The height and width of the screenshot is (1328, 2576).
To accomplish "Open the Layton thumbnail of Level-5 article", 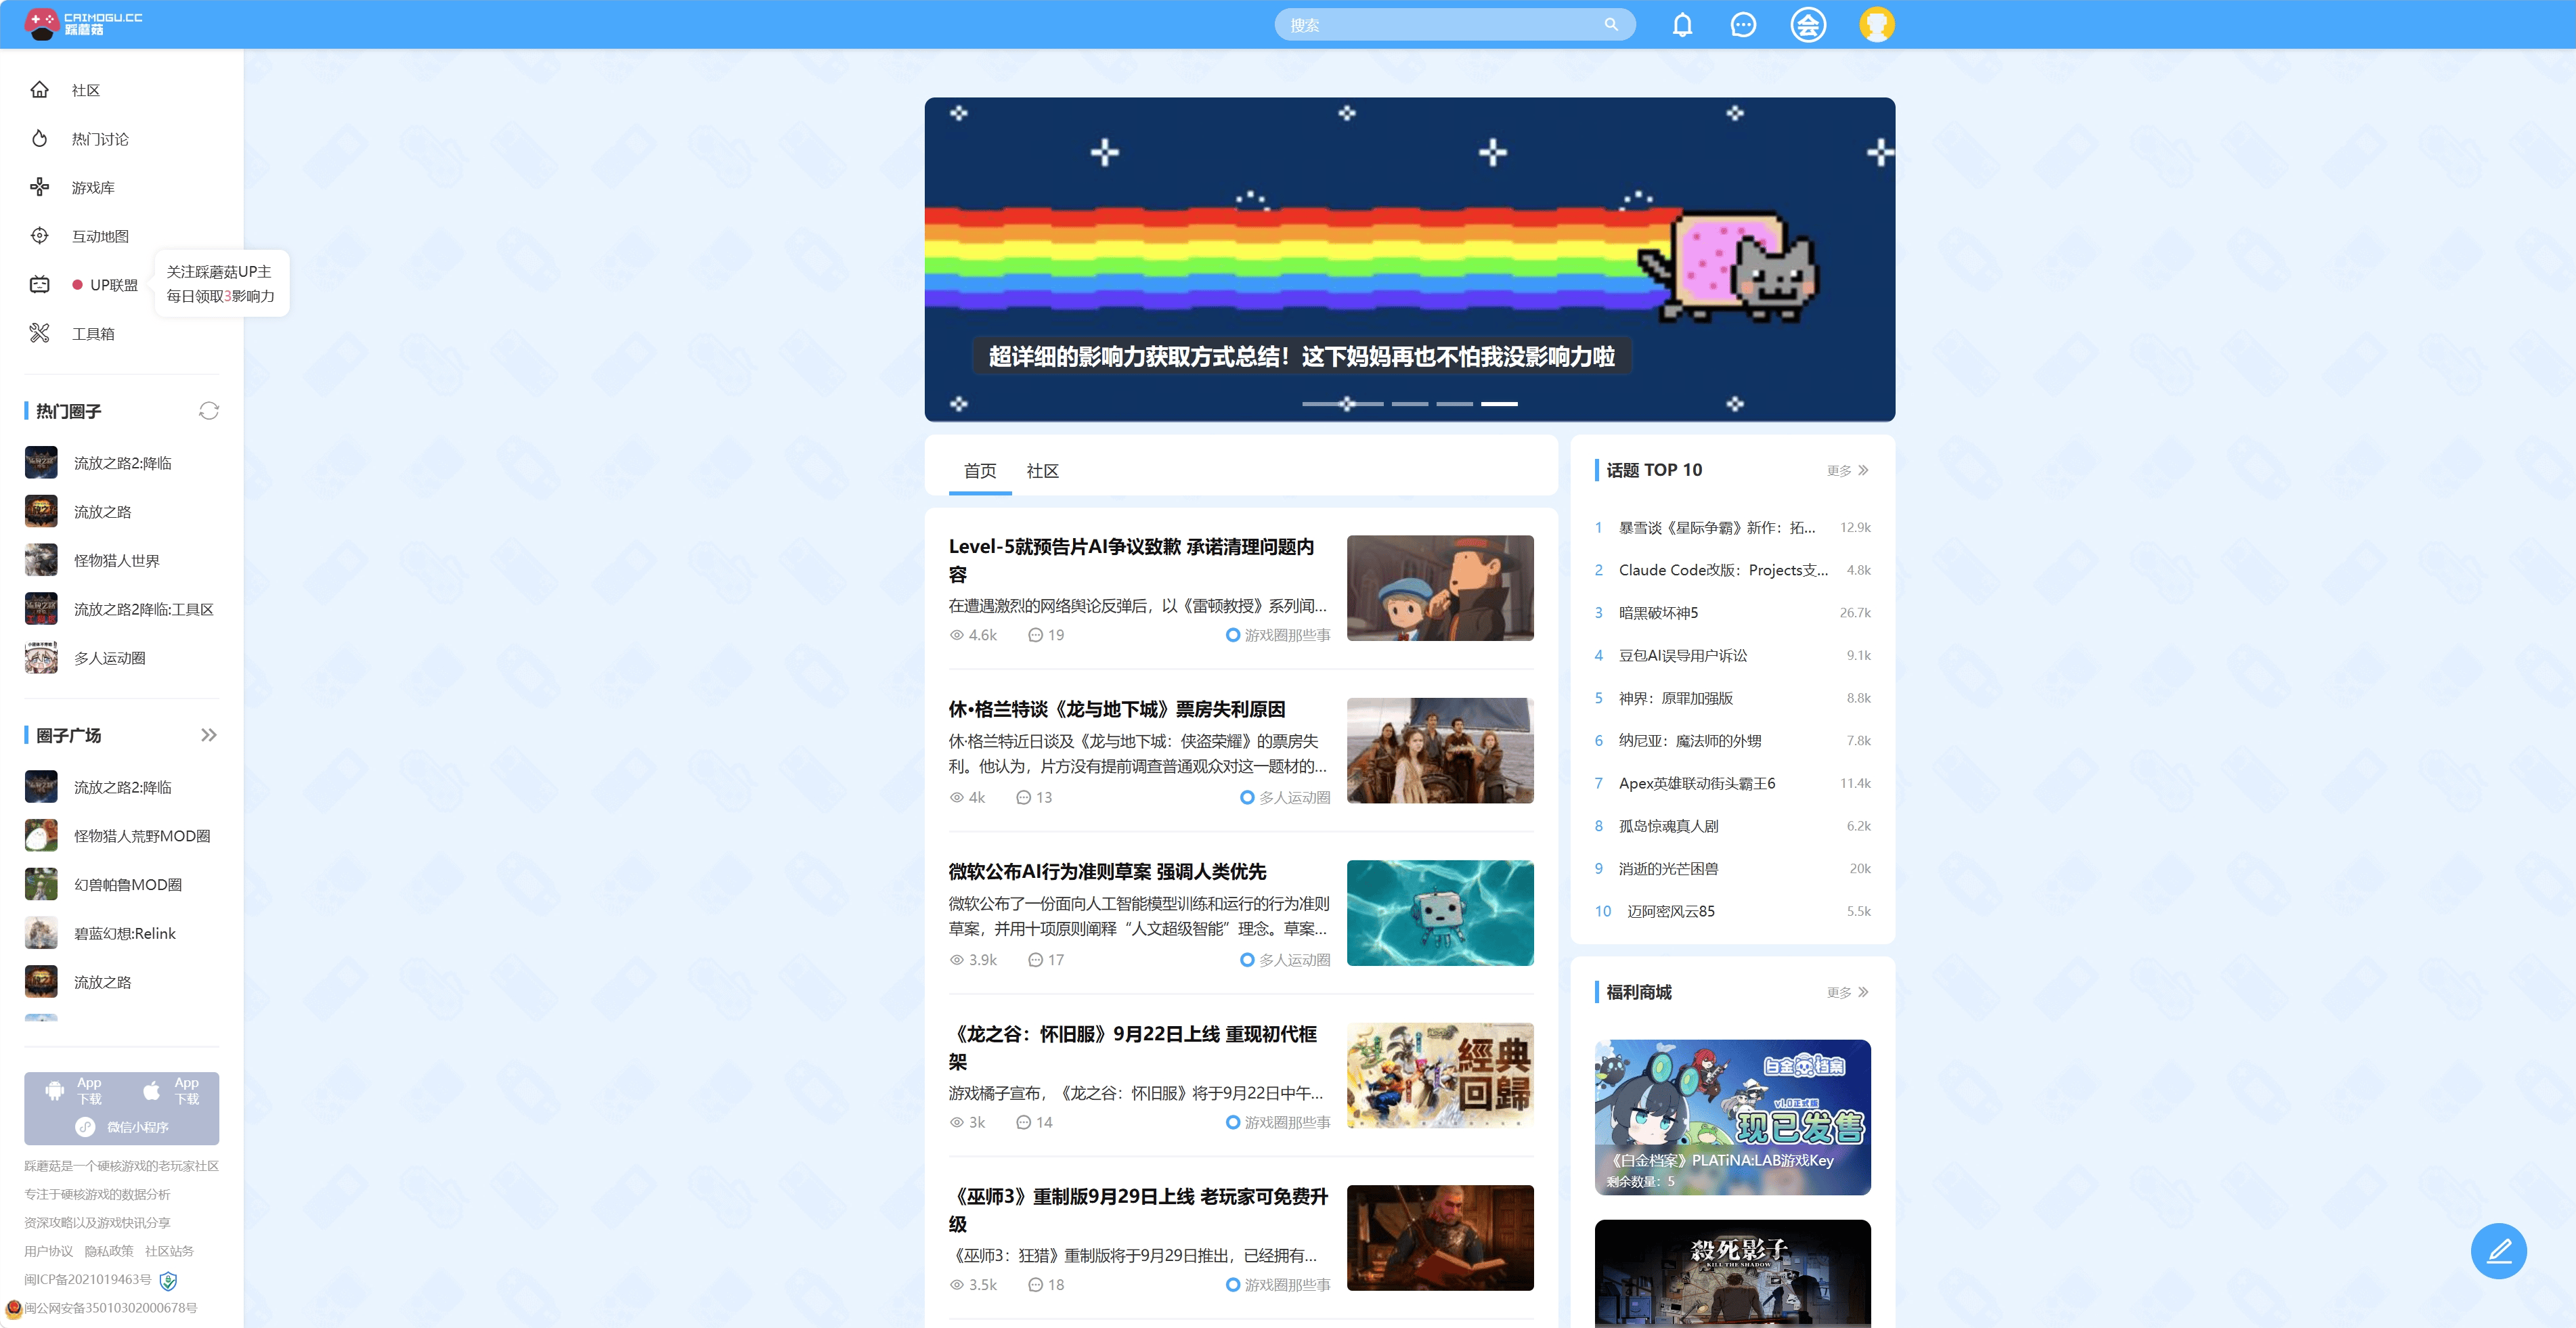I will coord(1440,588).
